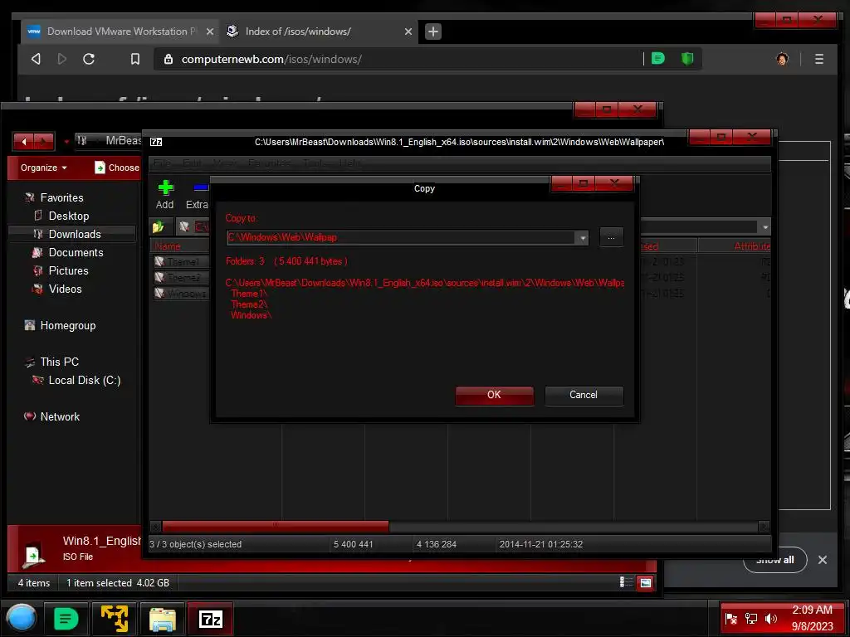850x637 pixels.
Task: Open Pictures in Explorer sidebar
Action: [x=68, y=271]
